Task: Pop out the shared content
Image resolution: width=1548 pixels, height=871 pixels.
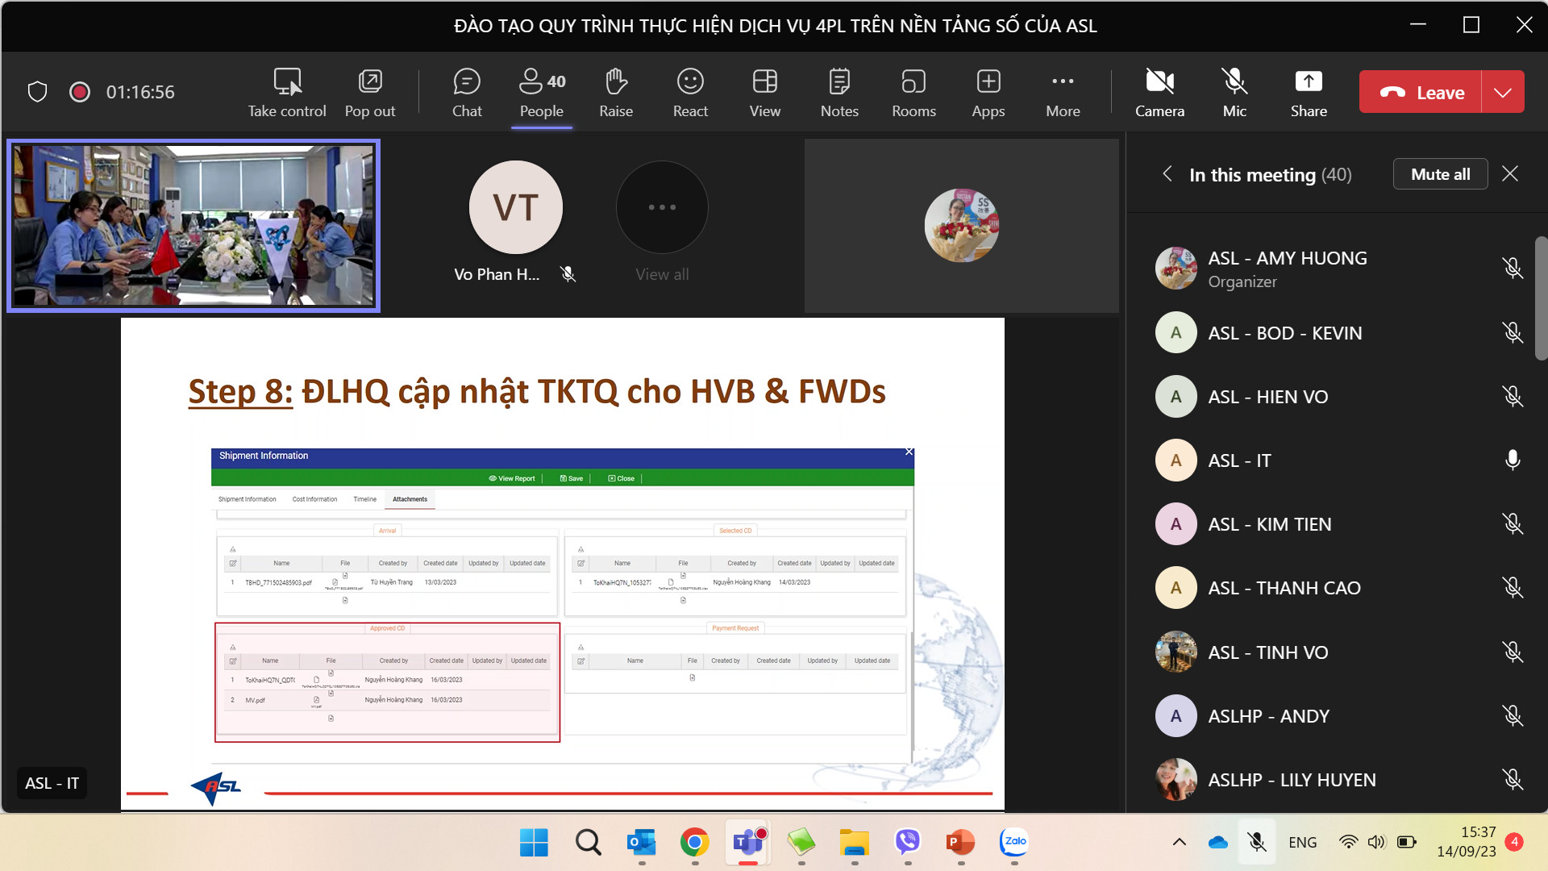Action: click(x=370, y=92)
